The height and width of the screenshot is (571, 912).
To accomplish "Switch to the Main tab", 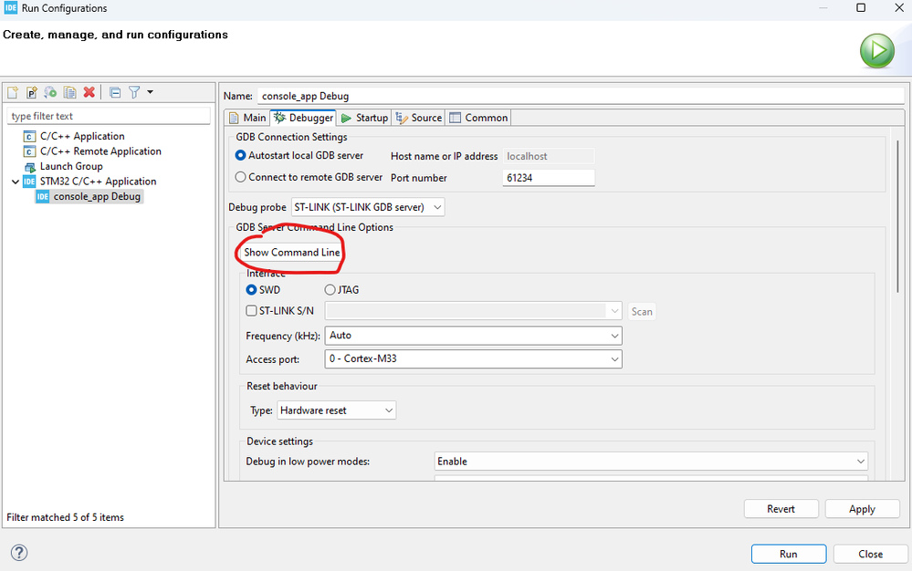I will point(247,118).
